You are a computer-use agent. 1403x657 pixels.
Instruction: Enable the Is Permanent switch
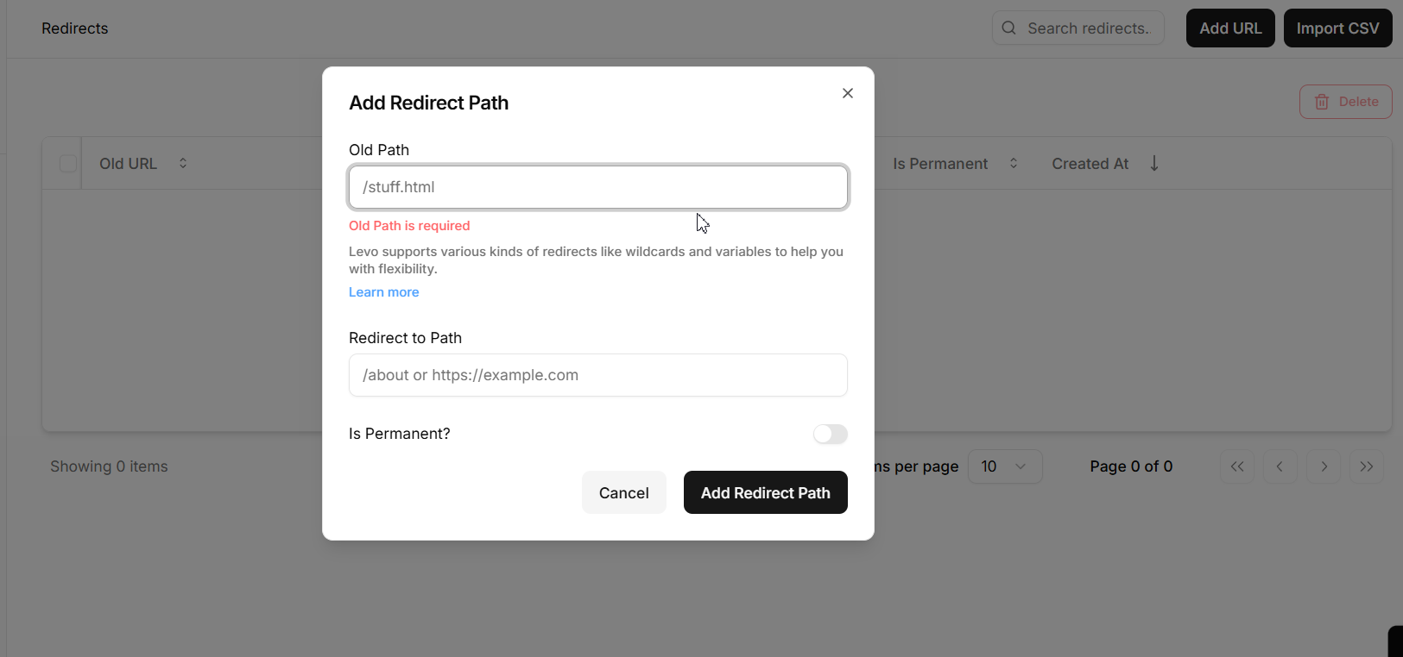[831, 434]
